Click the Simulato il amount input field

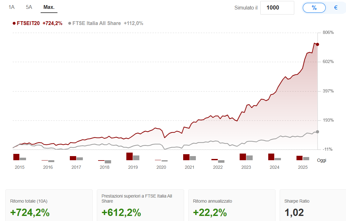tap(277, 8)
